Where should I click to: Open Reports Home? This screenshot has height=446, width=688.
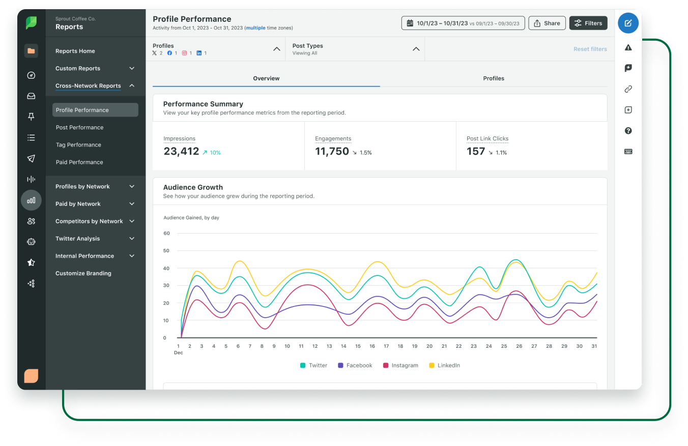75,51
